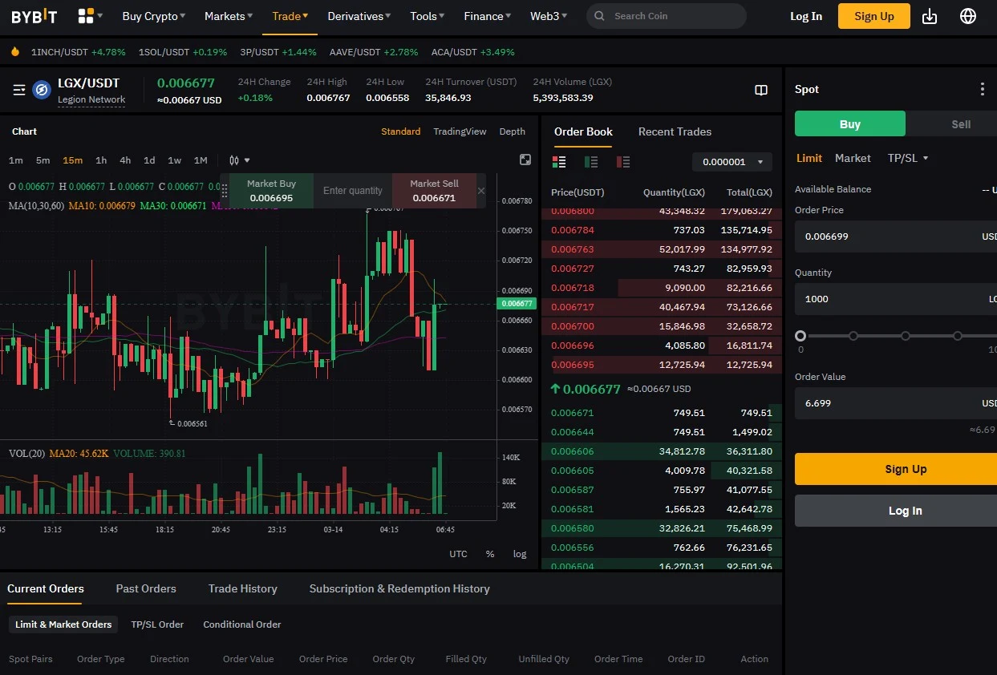997x675 pixels.
Task: Switch chart to Standard view
Action: pyautogui.click(x=400, y=131)
